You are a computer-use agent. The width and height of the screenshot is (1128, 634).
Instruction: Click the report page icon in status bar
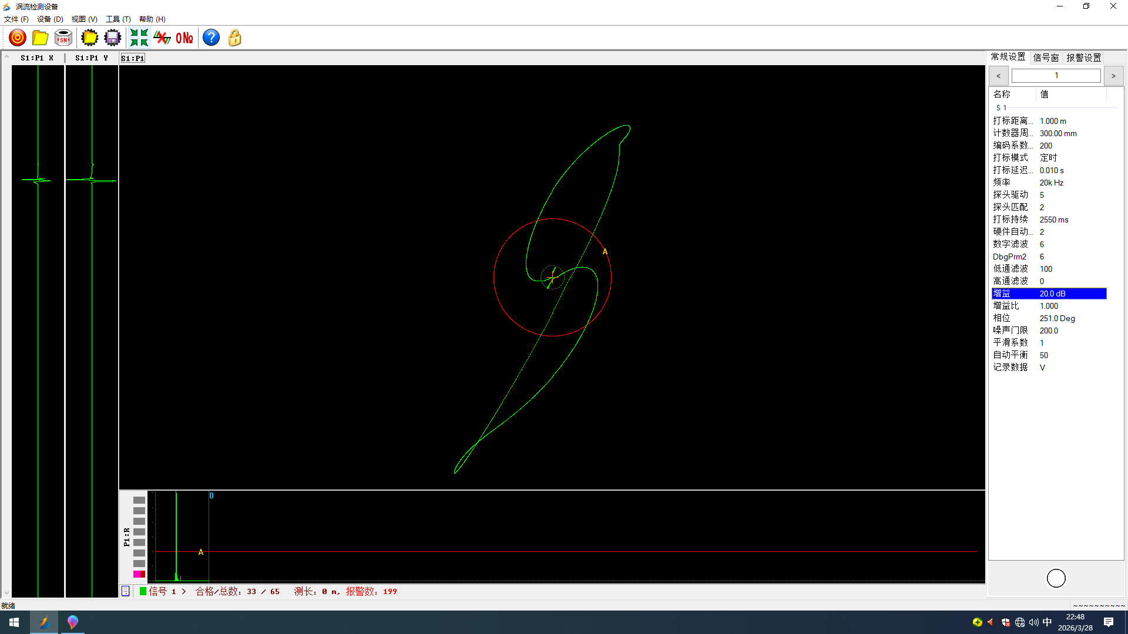pos(125,591)
